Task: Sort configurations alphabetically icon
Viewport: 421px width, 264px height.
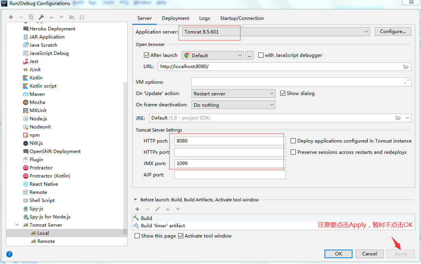Action: click(x=82, y=17)
